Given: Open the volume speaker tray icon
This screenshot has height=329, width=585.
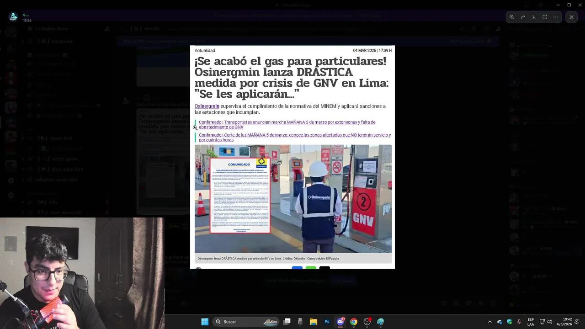Looking at the screenshot, I should [x=549, y=322].
